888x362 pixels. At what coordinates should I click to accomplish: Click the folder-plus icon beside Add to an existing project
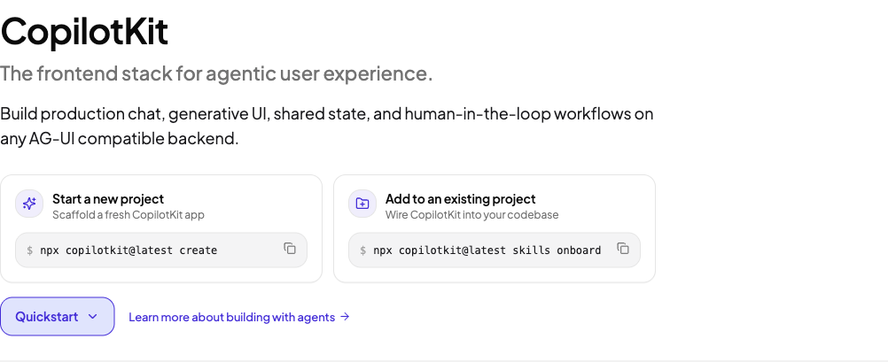pos(362,204)
